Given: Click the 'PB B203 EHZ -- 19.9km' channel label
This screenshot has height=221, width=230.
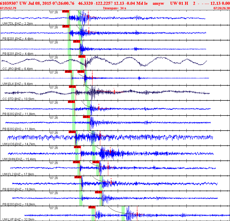Looking at the screenshot, I should [x=19, y=189].
